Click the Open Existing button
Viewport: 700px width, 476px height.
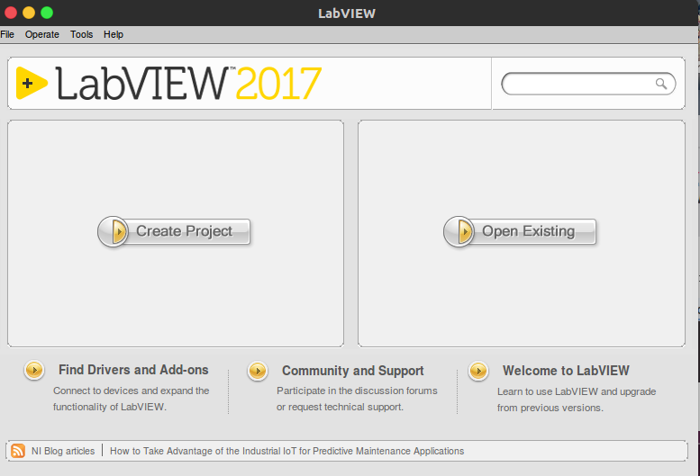coord(520,231)
